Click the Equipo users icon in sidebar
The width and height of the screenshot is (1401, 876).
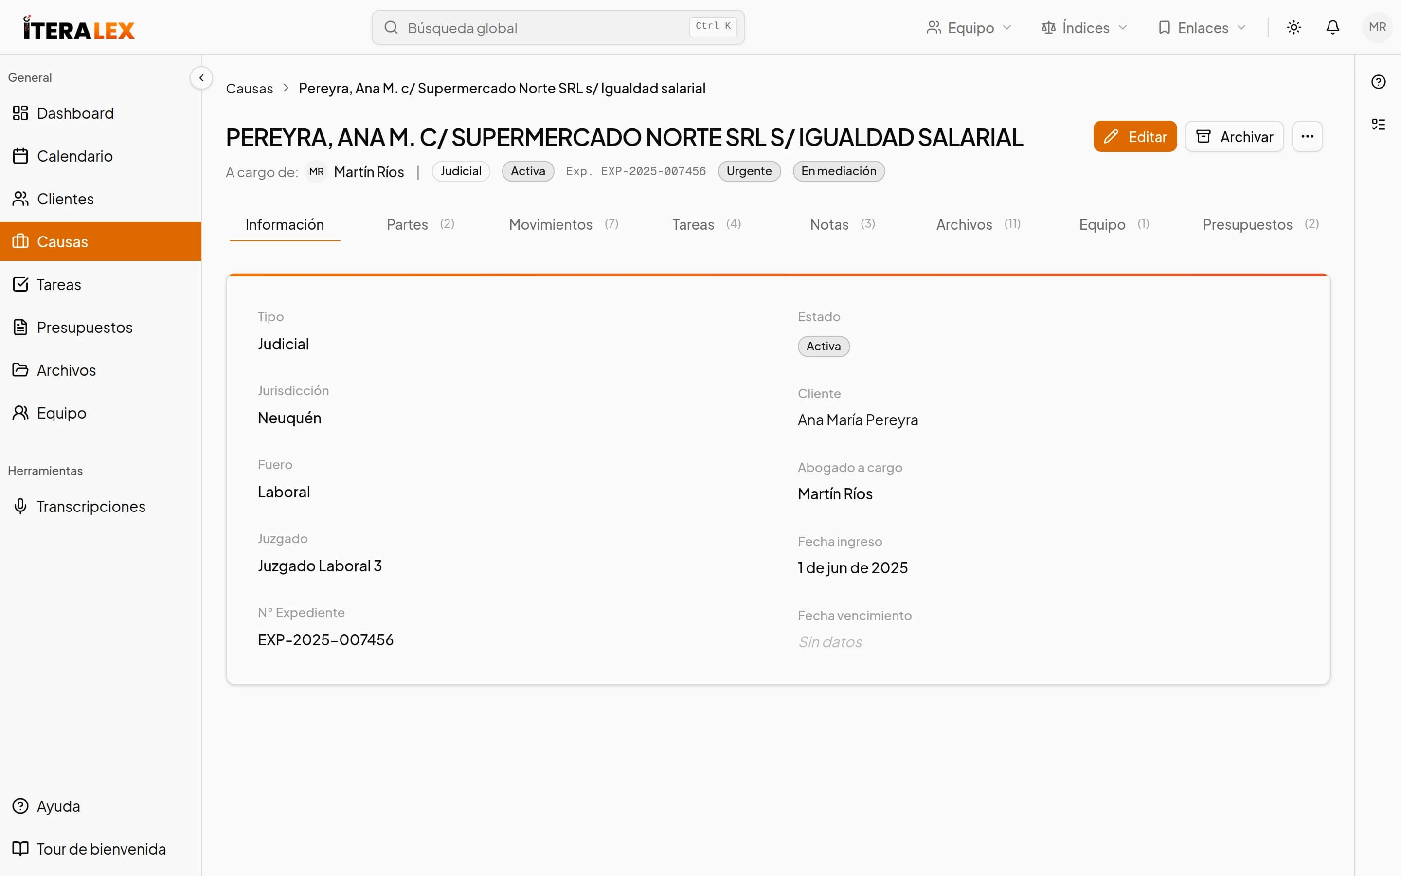20,413
